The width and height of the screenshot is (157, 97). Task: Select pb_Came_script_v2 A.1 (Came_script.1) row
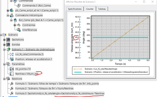click(37, 11)
